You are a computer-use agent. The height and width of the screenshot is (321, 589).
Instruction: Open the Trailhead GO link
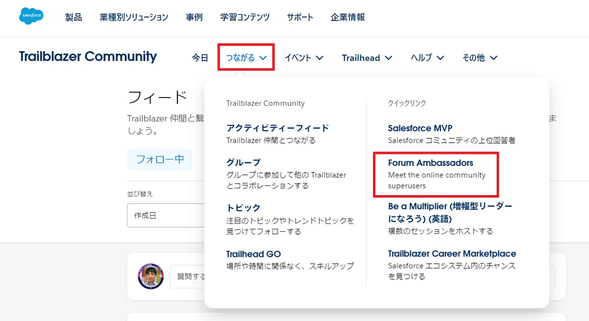pyautogui.click(x=253, y=254)
